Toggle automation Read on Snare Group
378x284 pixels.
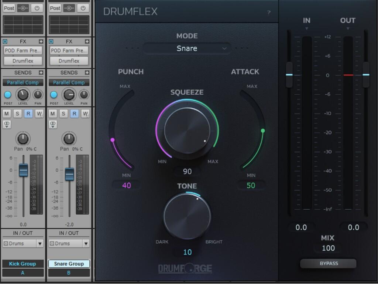[74, 114]
